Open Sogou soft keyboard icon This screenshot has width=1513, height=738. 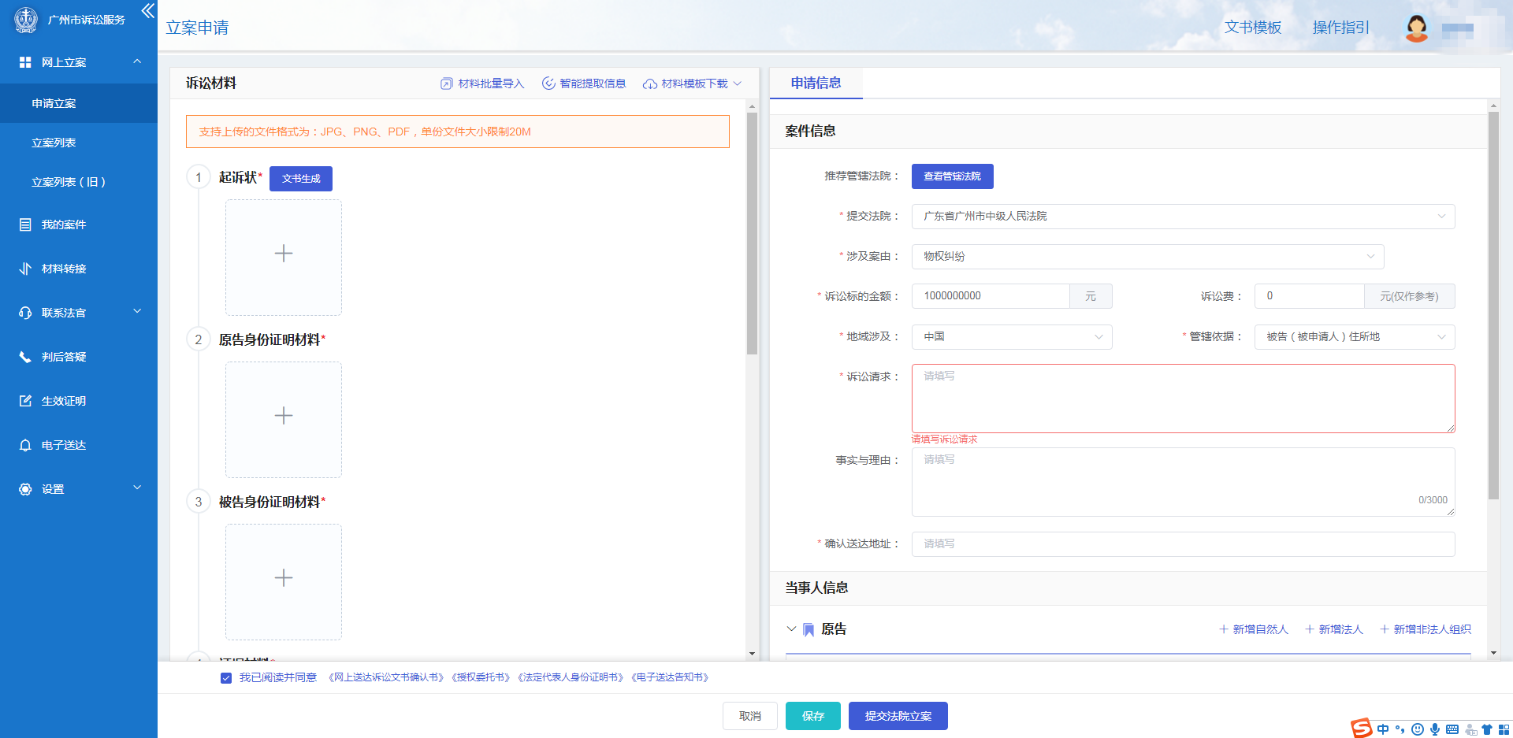1452,729
